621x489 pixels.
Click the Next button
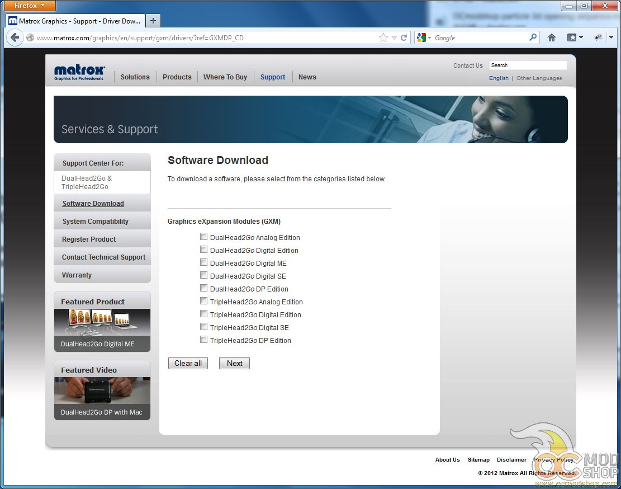pyautogui.click(x=234, y=363)
